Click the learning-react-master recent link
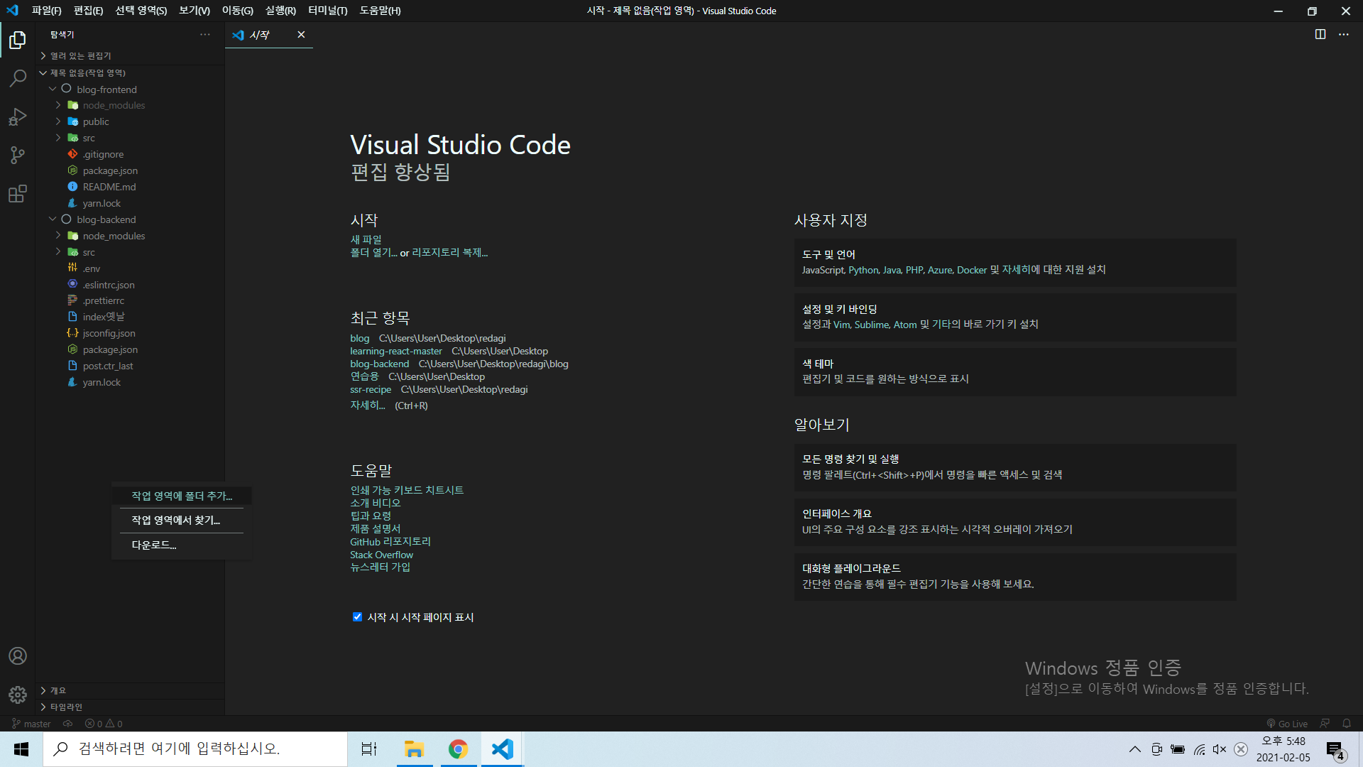The image size is (1363, 767). point(395,351)
